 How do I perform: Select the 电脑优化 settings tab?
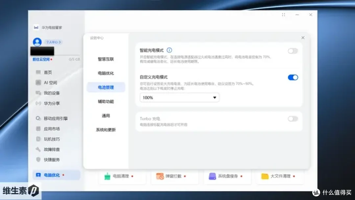tap(106, 73)
